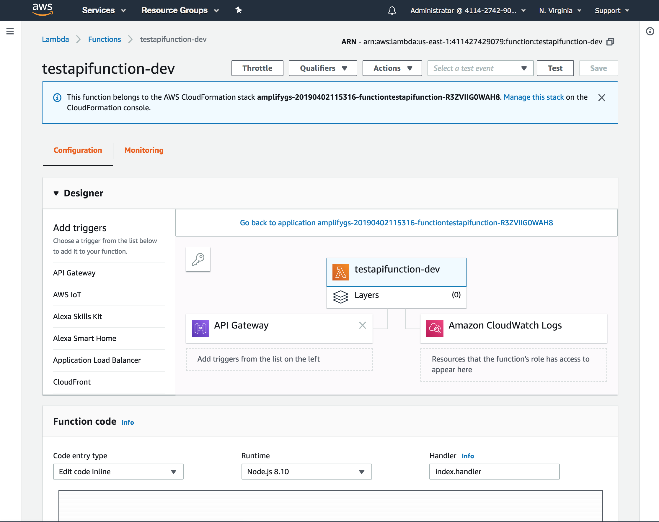Viewport: 659px width, 522px height.
Task: Open the notifications bell icon
Action: tap(392, 10)
